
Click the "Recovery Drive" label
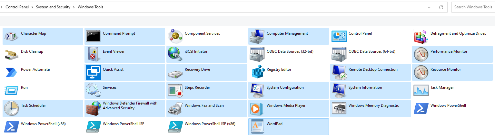[x=197, y=69]
